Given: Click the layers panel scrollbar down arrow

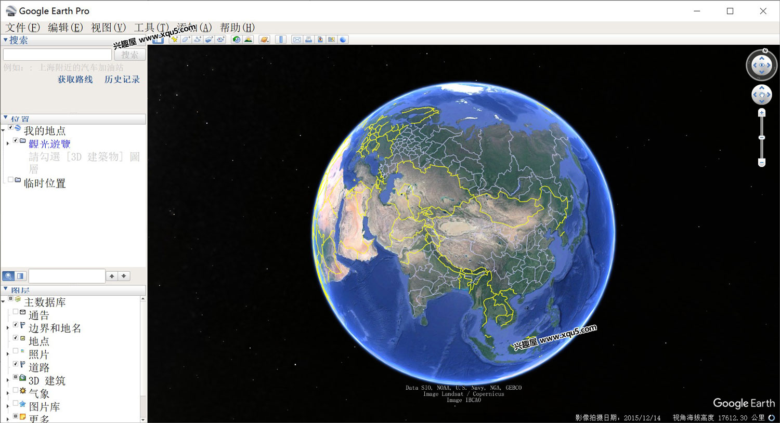Looking at the screenshot, I should point(143,419).
